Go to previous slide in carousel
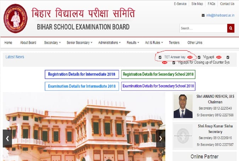 7,138
